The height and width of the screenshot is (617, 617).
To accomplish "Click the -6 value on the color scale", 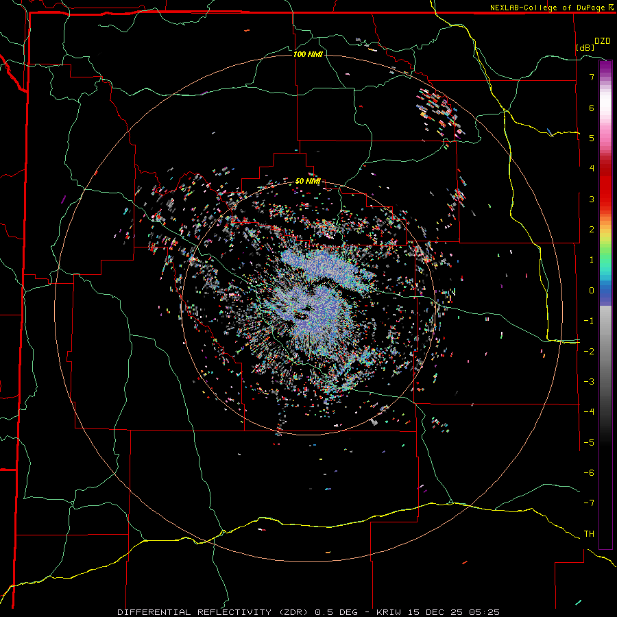I will pos(589,472).
